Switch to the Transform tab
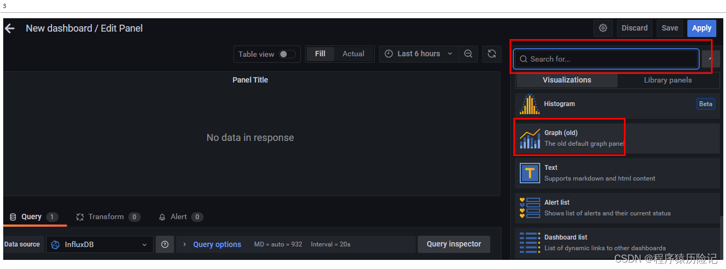The image size is (726, 269). pyautogui.click(x=107, y=216)
